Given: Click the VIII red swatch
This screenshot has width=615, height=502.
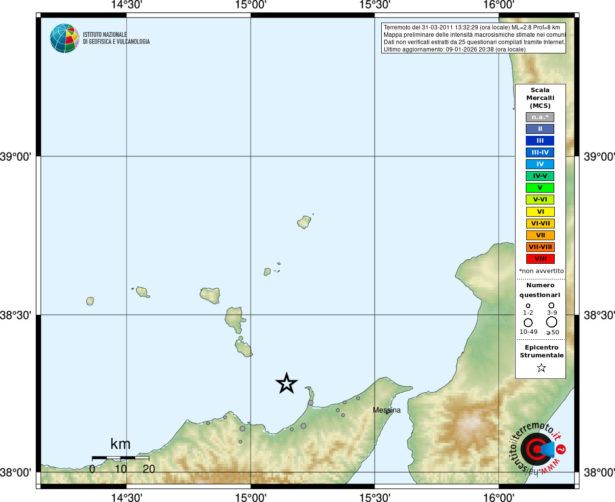Looking at the screenshot, I should pos(541,259).
